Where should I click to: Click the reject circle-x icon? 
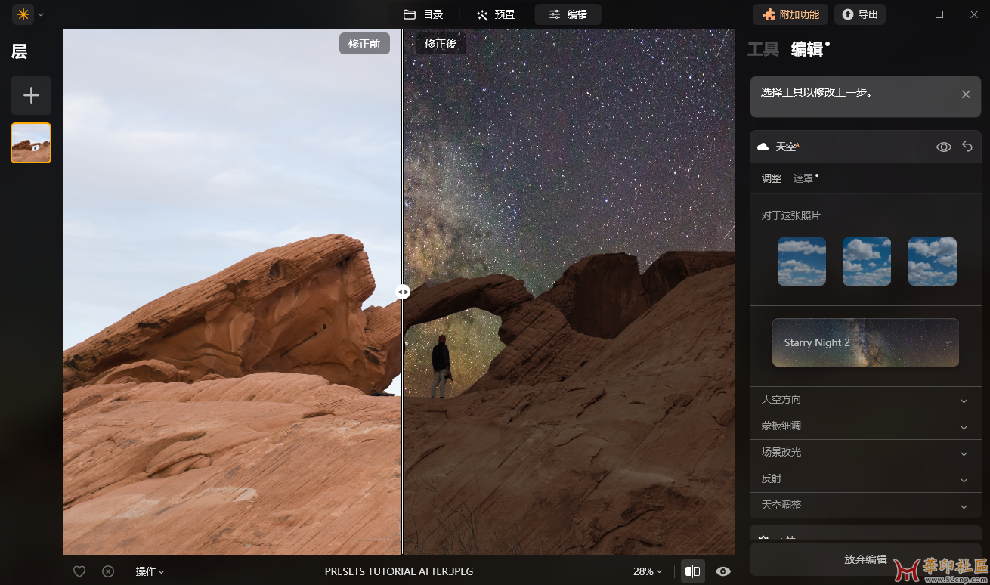(108, 571)
